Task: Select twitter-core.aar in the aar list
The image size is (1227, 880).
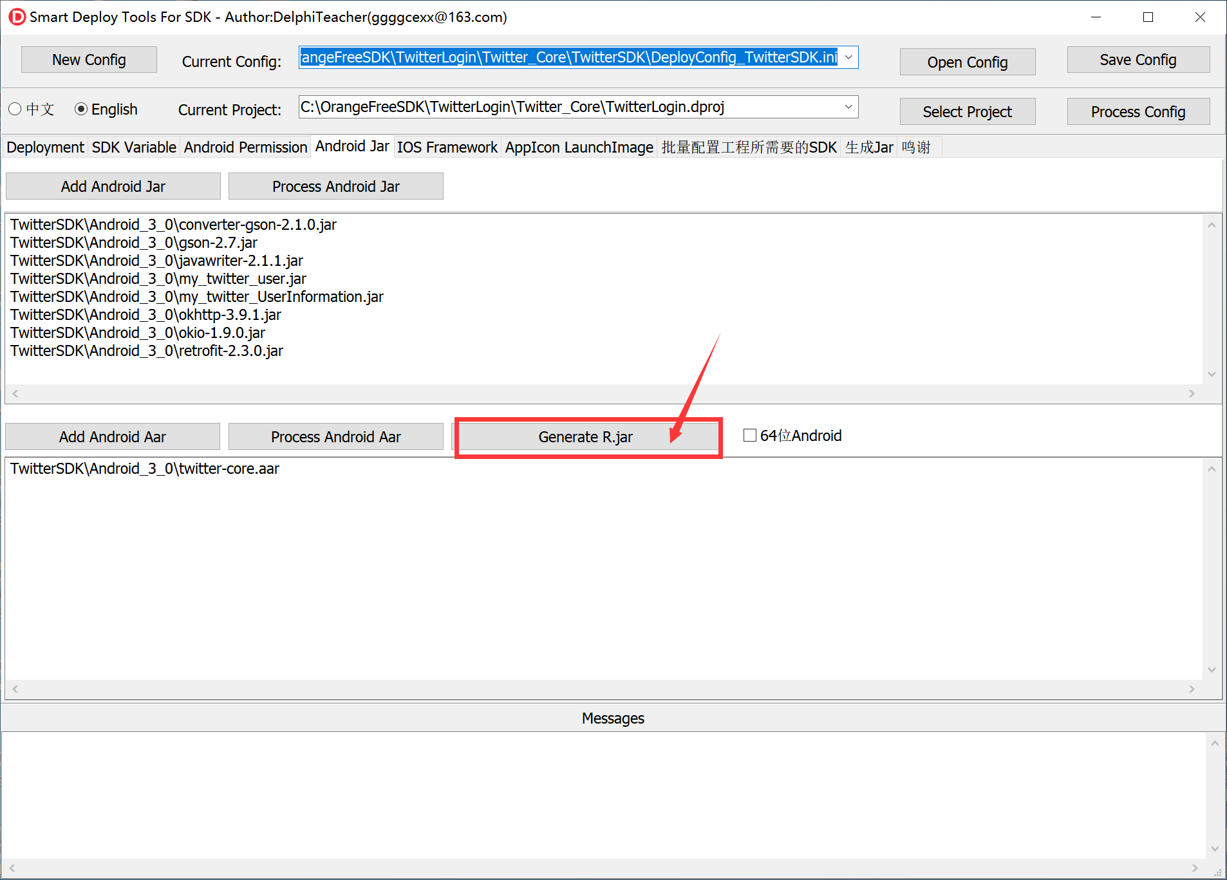Action: coord(145,469)
